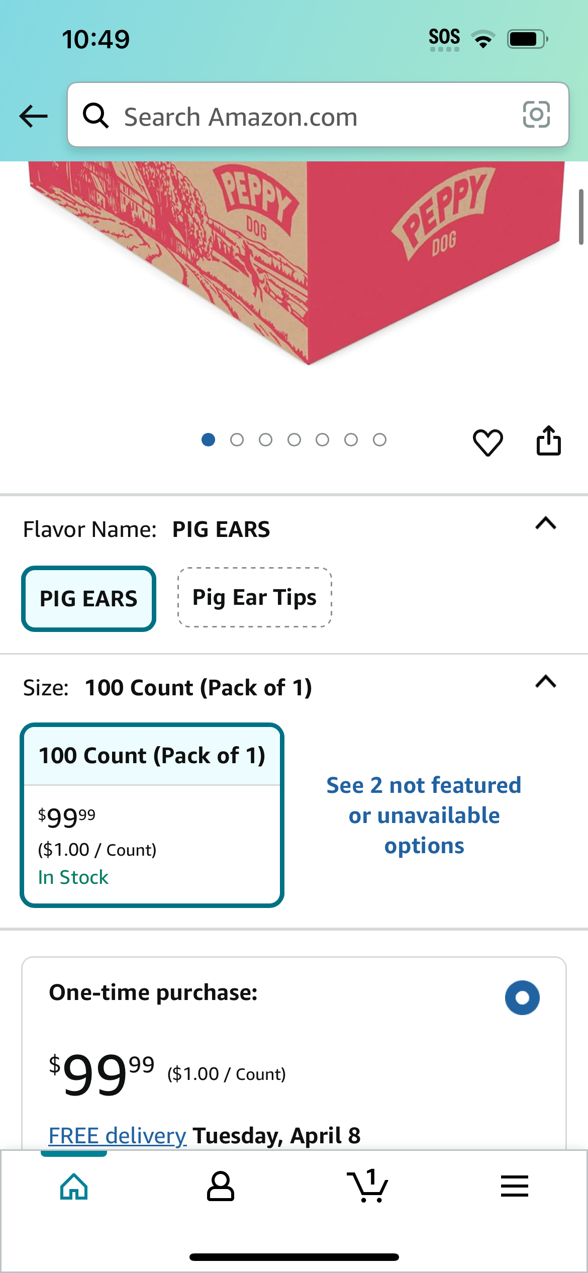Open the hamburger menu icon
Screen dimensions: 588x1273
point(514,1186)
